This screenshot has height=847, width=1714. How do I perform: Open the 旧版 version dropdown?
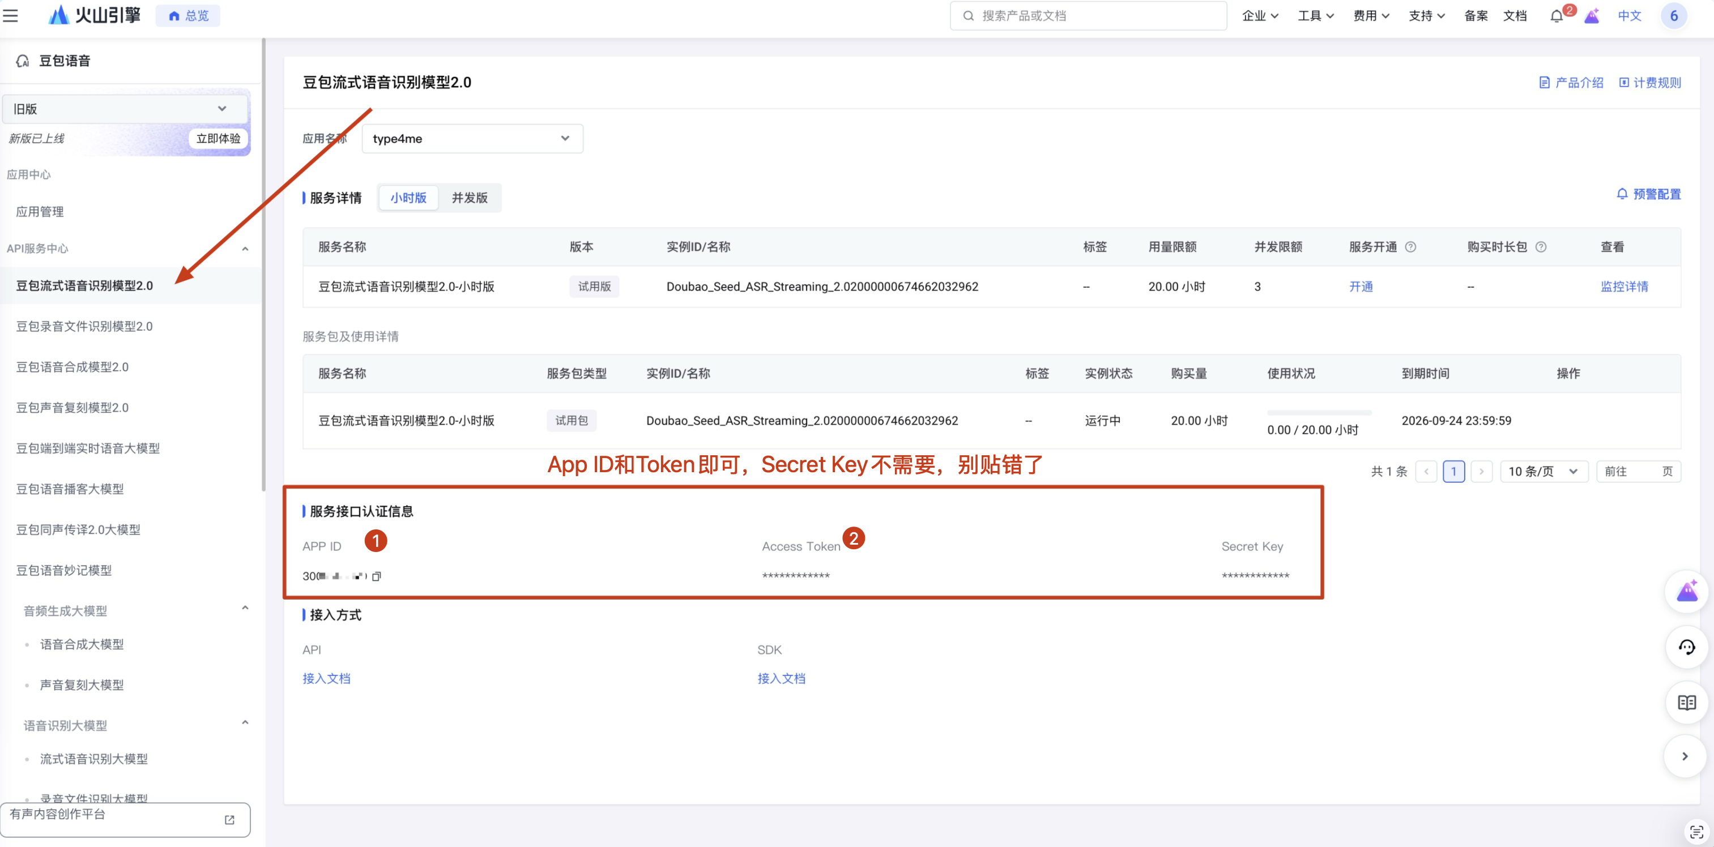click(125, 108)
